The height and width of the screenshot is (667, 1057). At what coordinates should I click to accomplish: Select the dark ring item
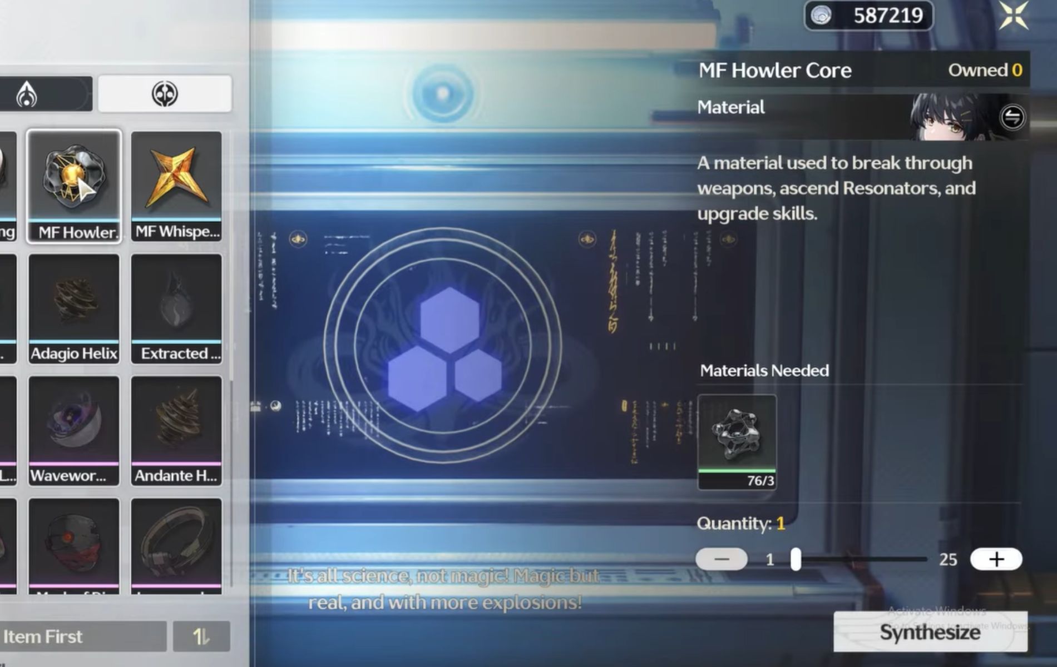(176, 545)
